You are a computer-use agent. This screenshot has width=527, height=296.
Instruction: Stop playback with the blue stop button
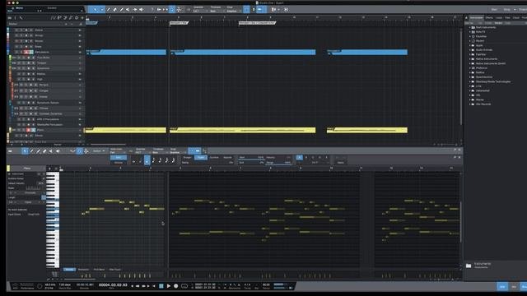[x=161, y=286]
